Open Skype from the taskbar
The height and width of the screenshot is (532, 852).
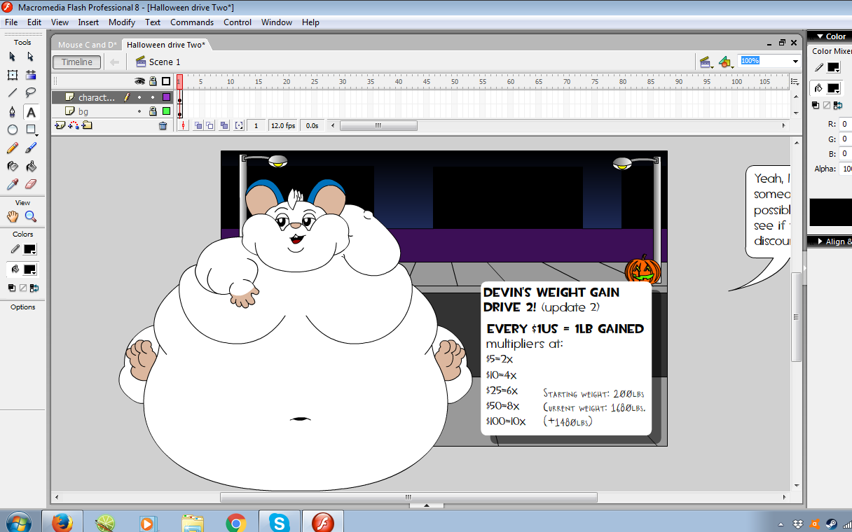pos(280,522)
